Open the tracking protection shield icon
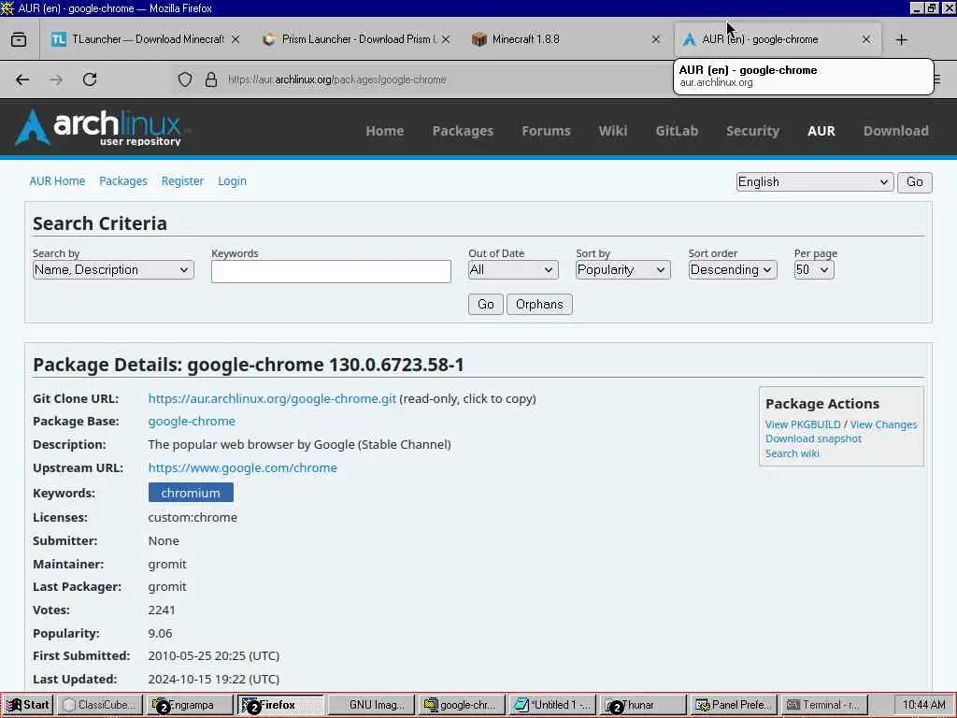 185,79
